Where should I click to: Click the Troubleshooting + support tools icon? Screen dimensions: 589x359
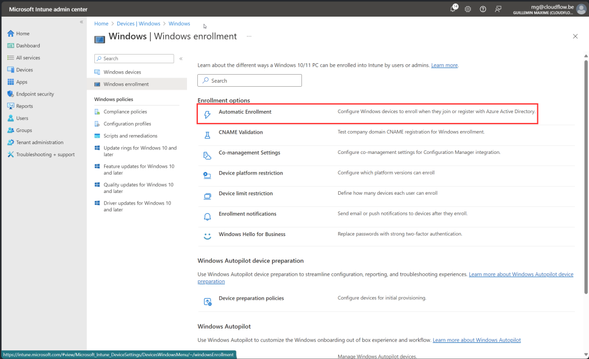click(10, 154)
